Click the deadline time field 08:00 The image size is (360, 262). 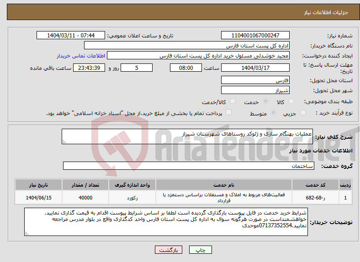tap(186, 68)
